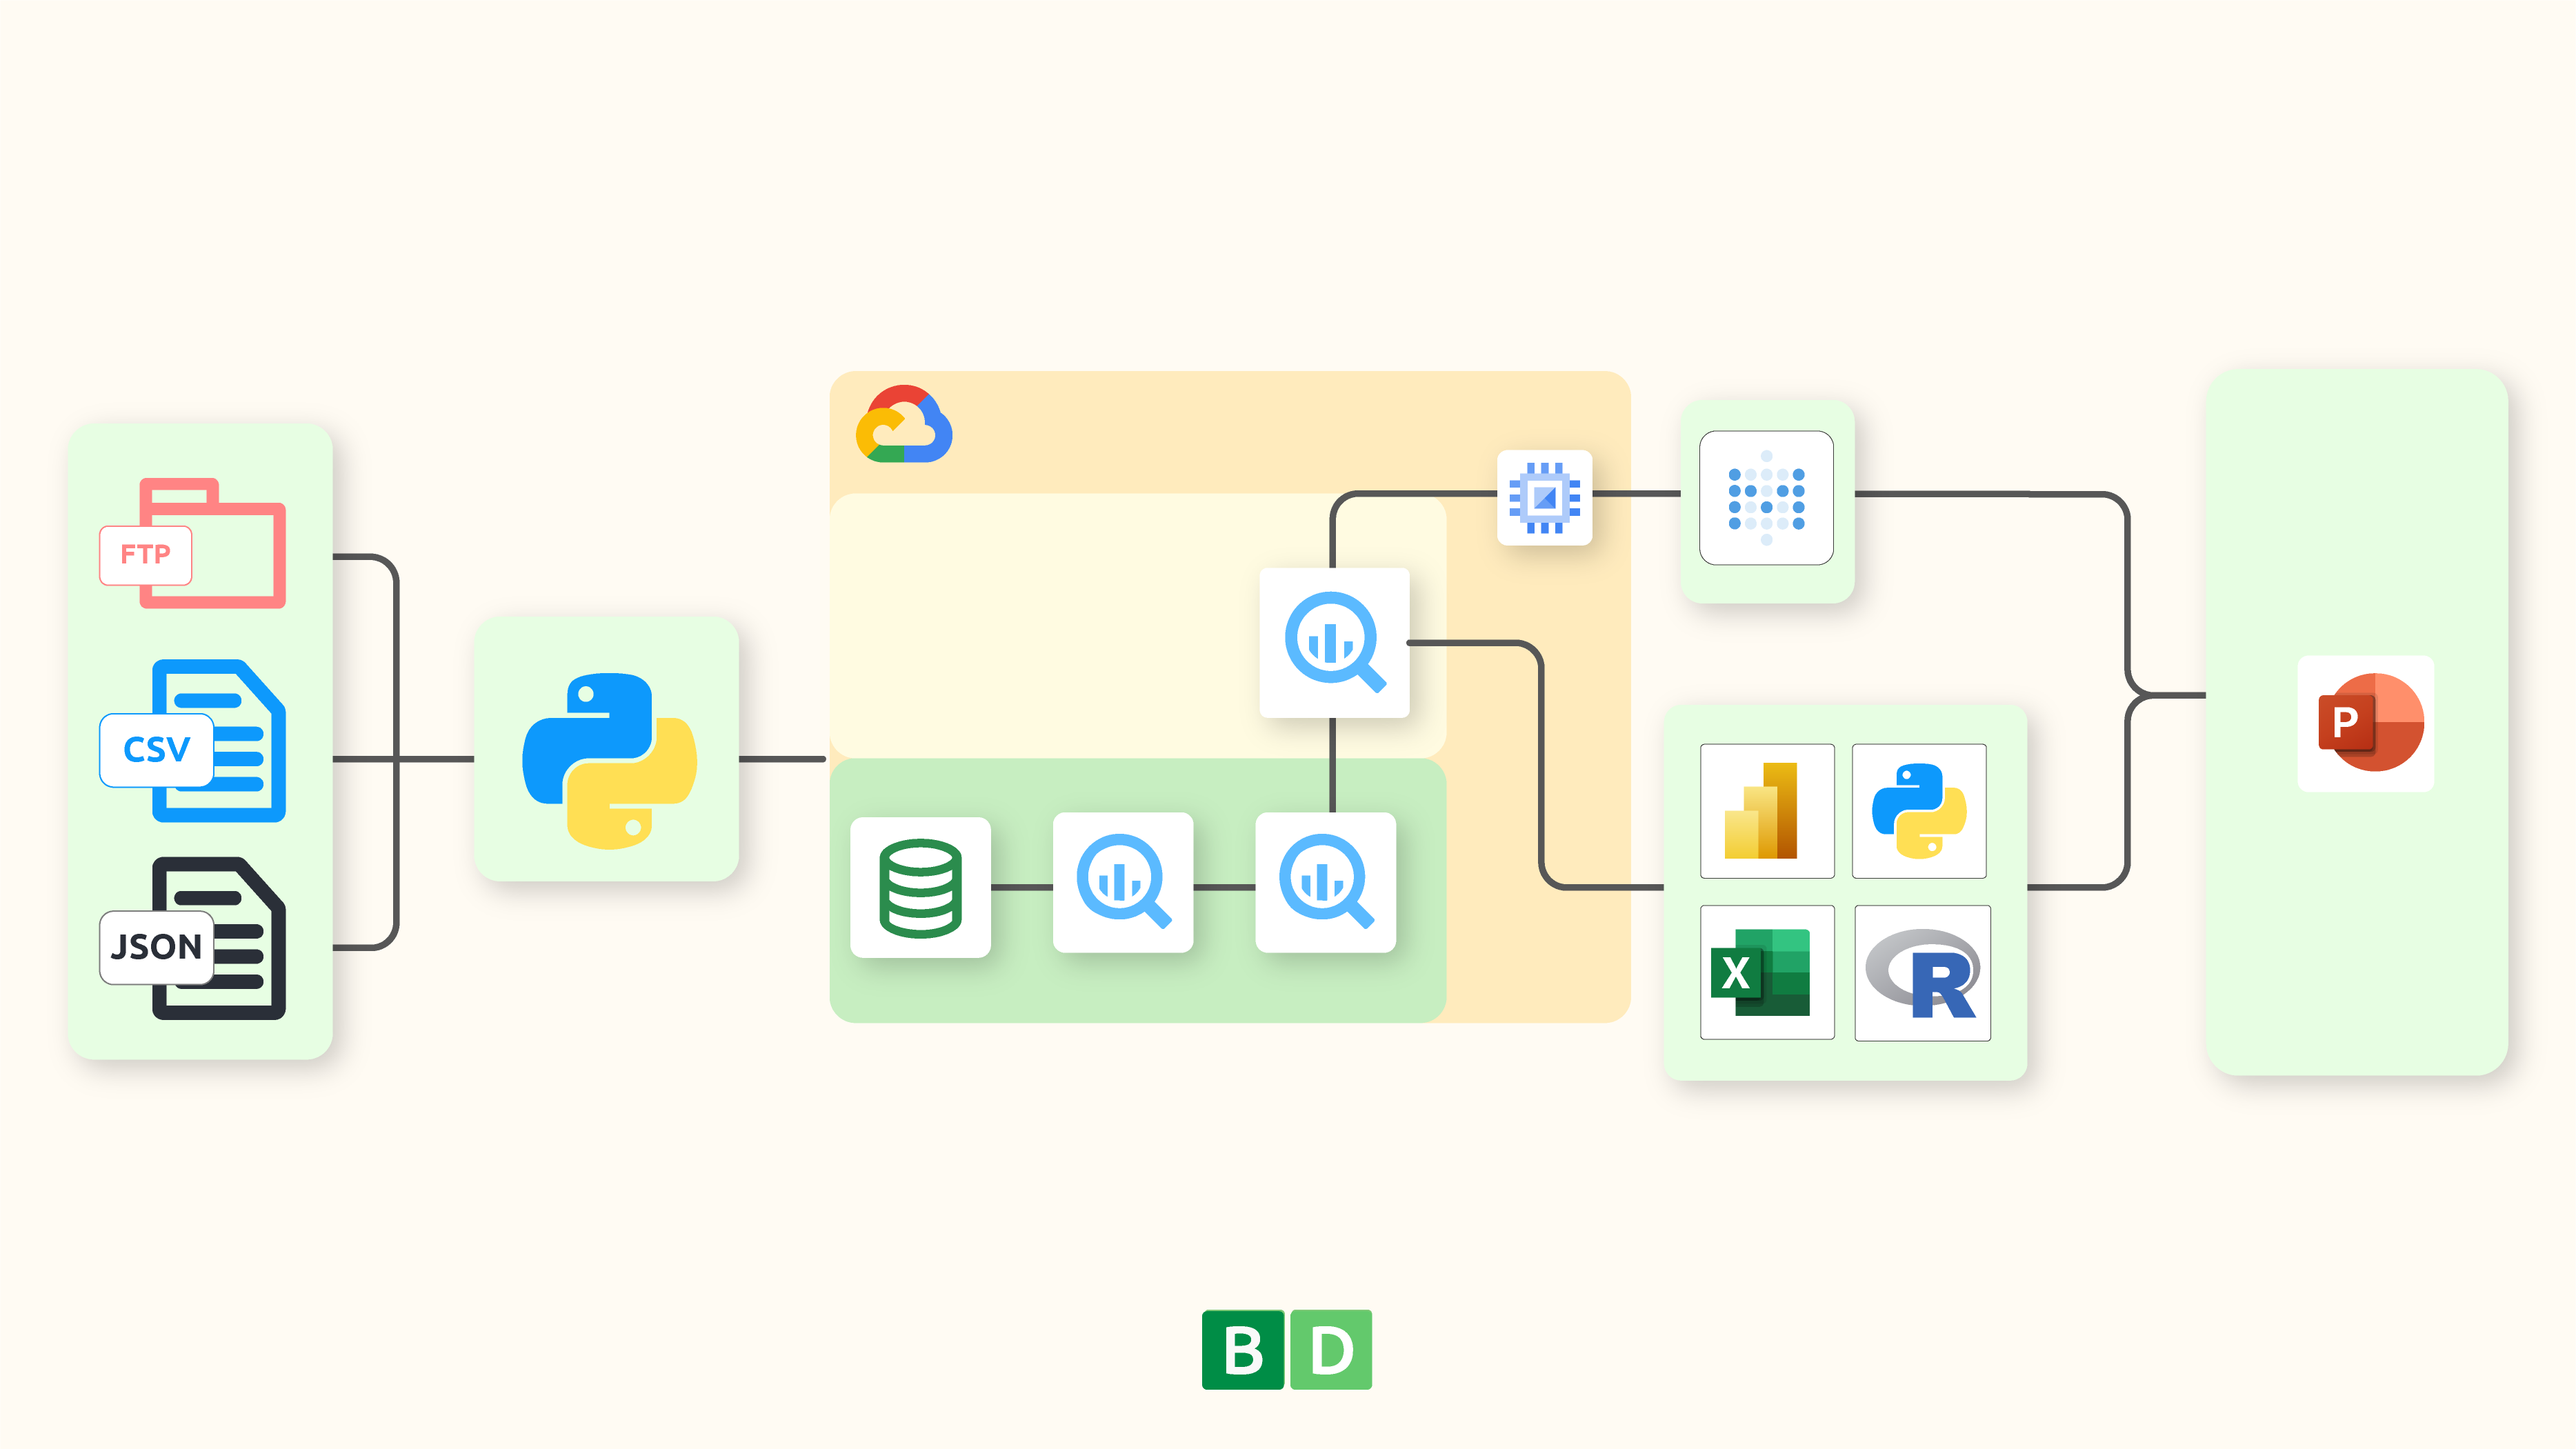Click the light green D logo tile

(1331, 1349)
